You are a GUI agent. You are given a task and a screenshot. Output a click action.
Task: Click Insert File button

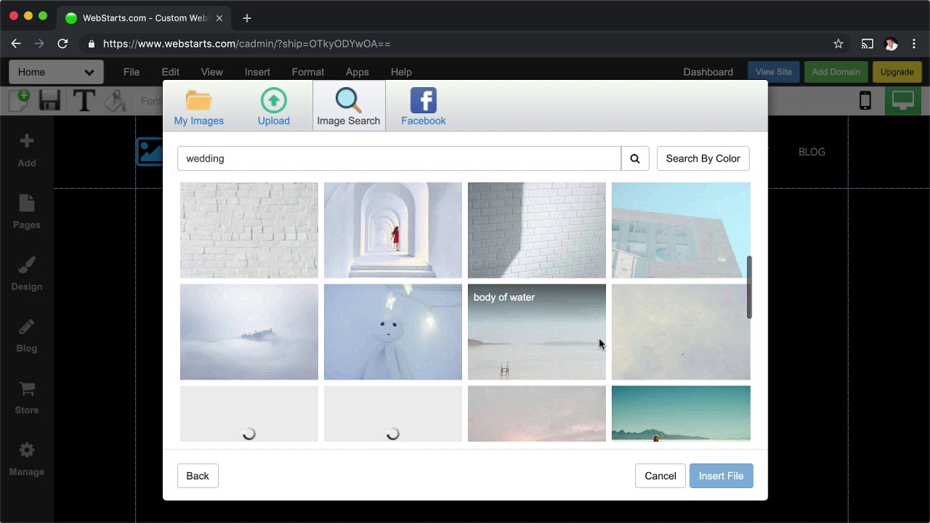click(721, 476)
